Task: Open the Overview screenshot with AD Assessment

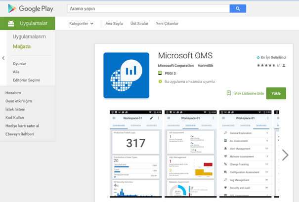Action: click(190, 154)
